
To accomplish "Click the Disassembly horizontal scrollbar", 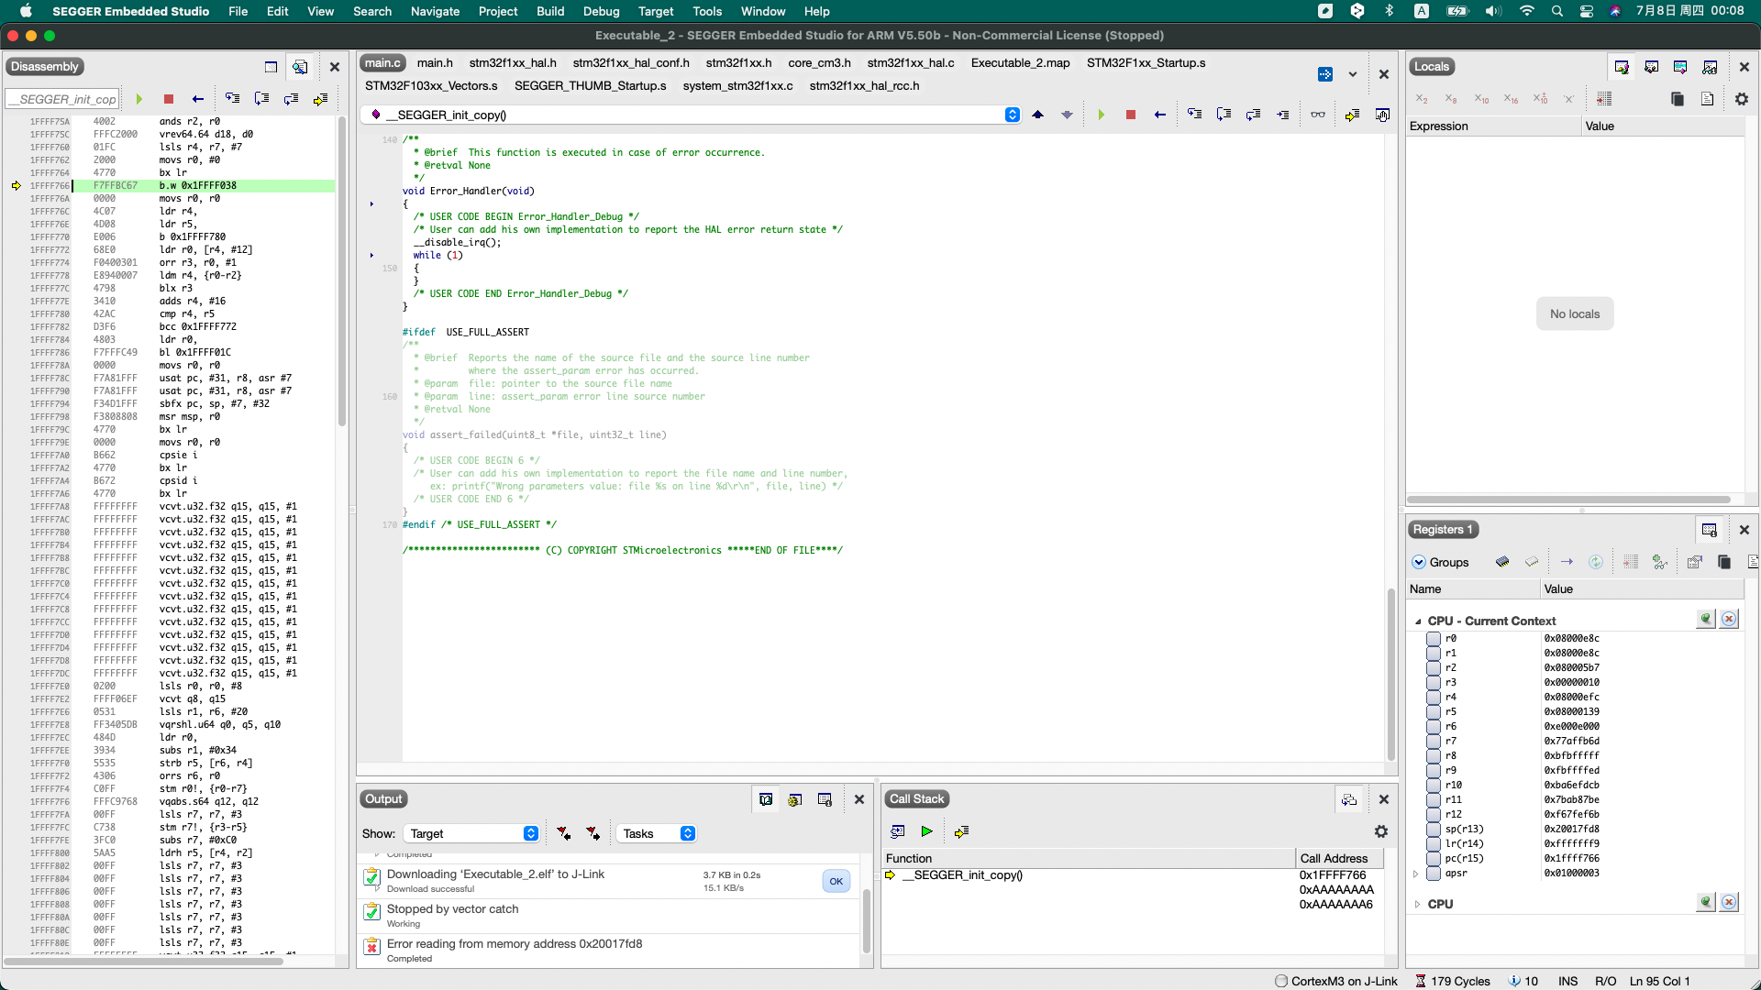I will (142, 962).
